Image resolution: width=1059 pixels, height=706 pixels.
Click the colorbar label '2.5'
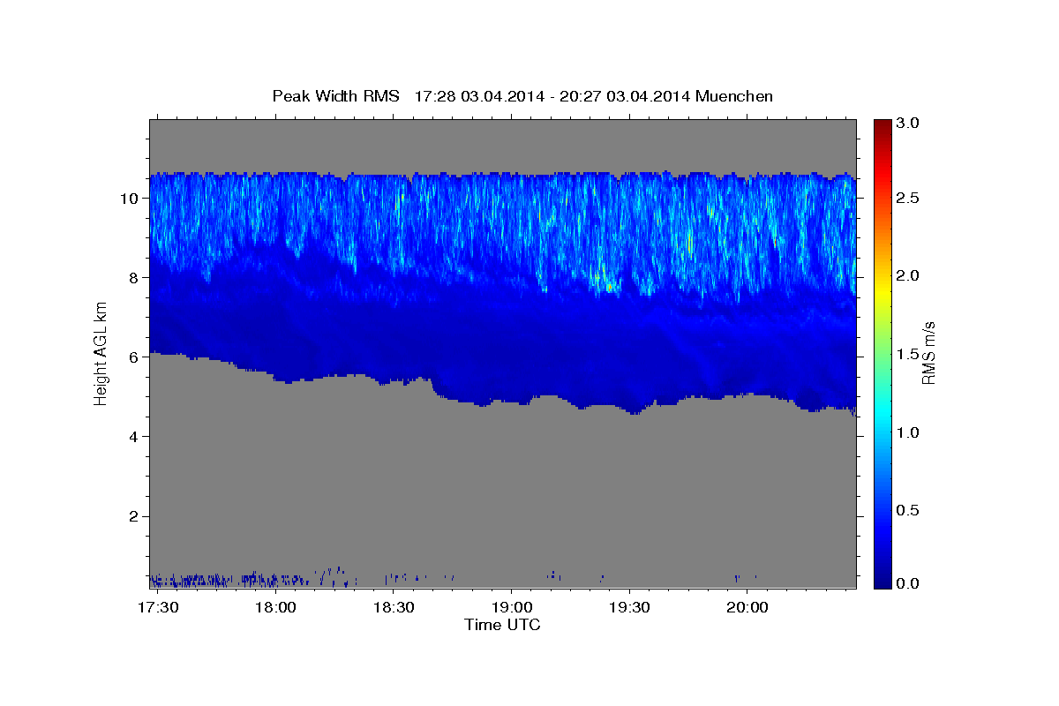(x=908, y=198)
